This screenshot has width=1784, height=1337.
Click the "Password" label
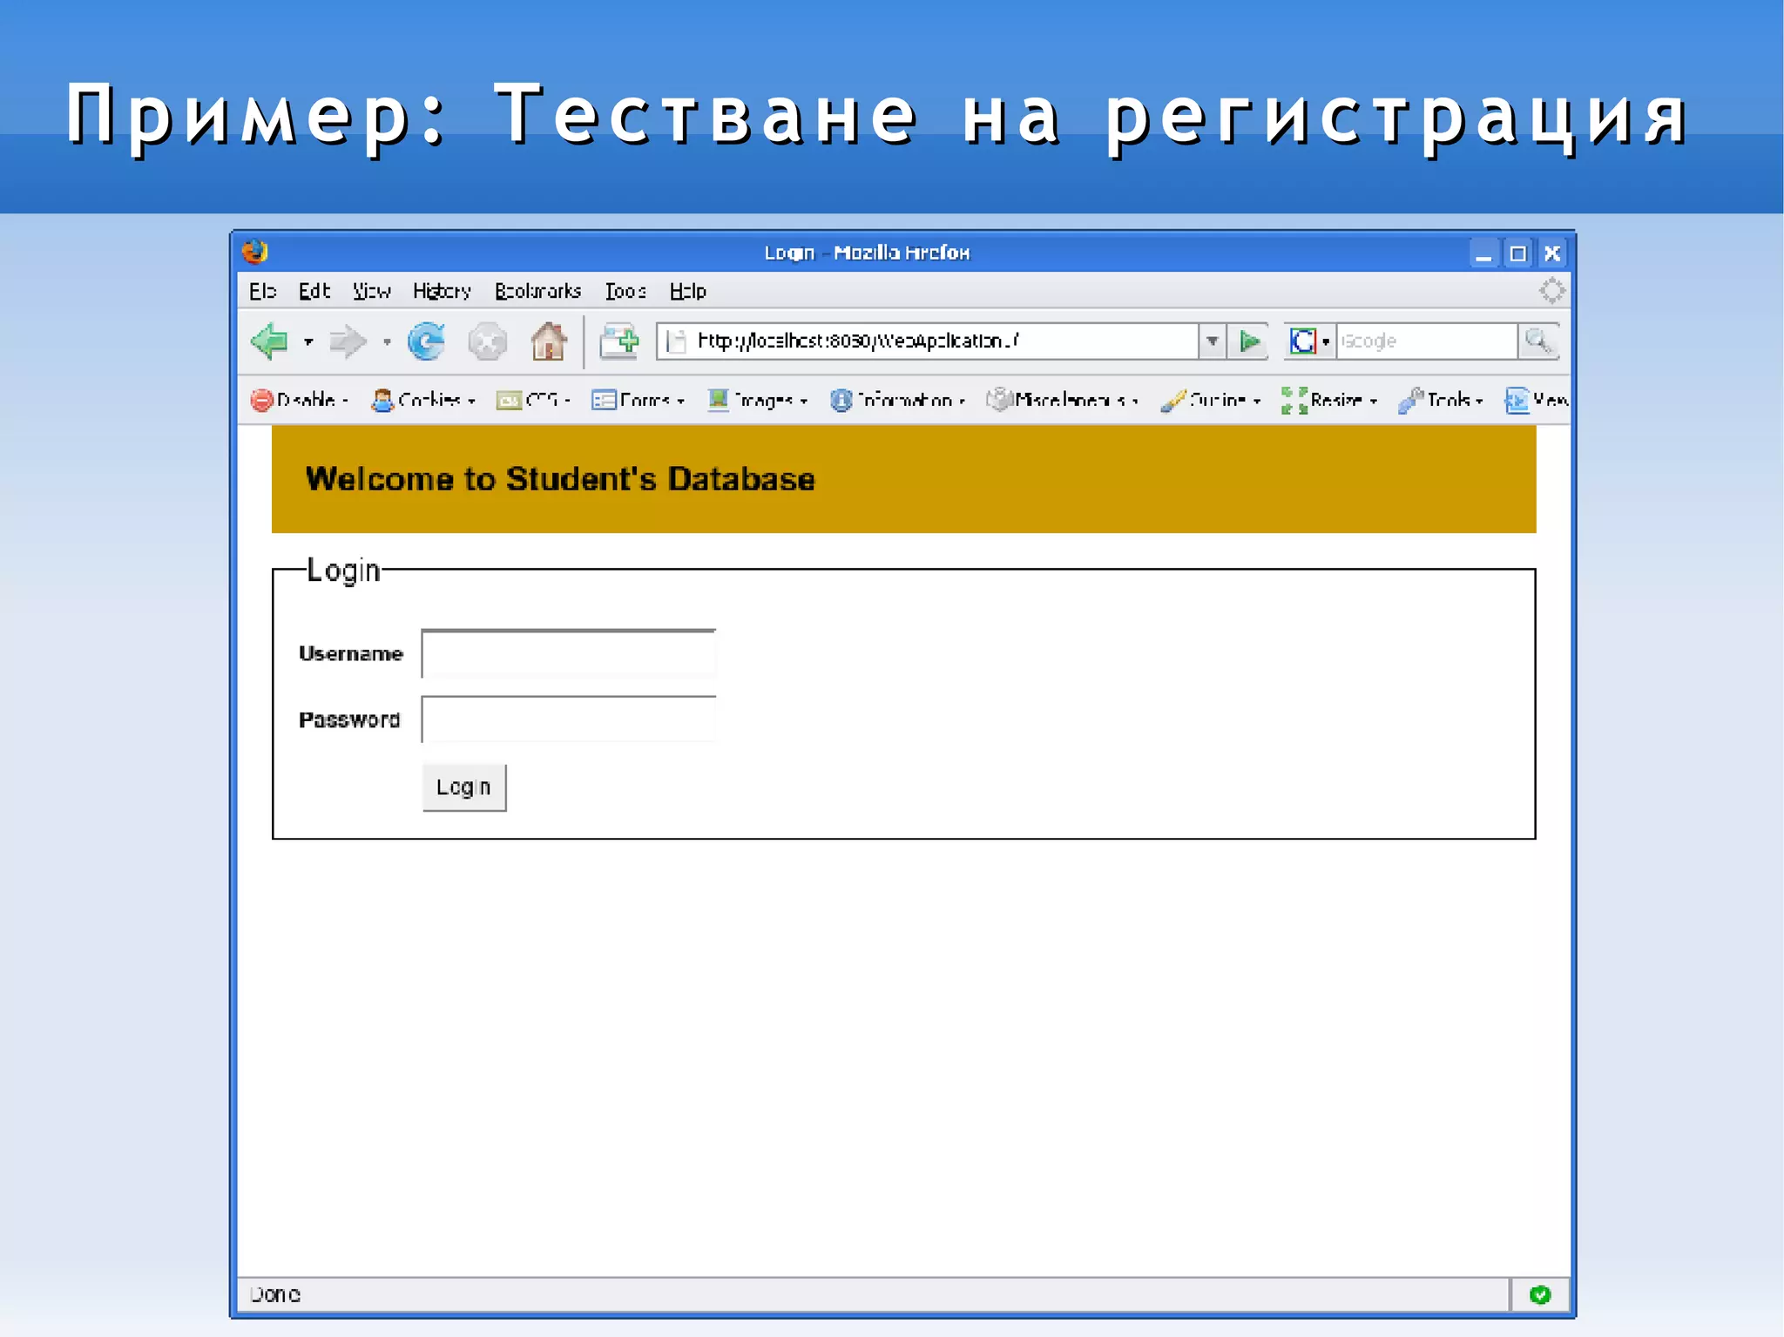349,719
